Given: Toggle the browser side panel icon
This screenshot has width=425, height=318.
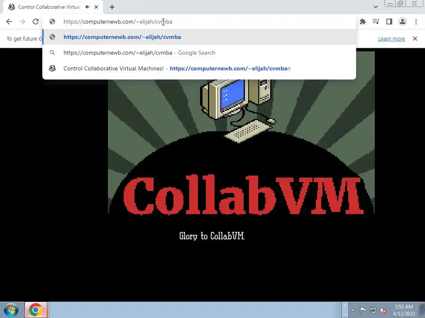Looking at the screenshot, I should [389, 22].
